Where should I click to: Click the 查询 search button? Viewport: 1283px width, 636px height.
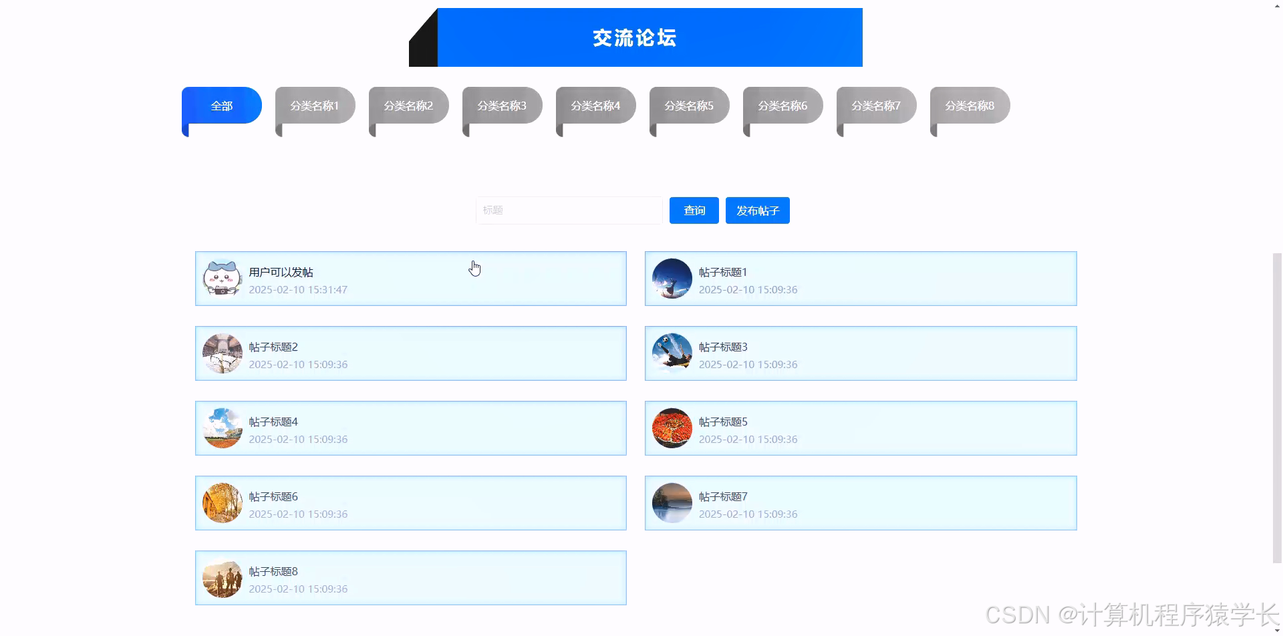694,210
